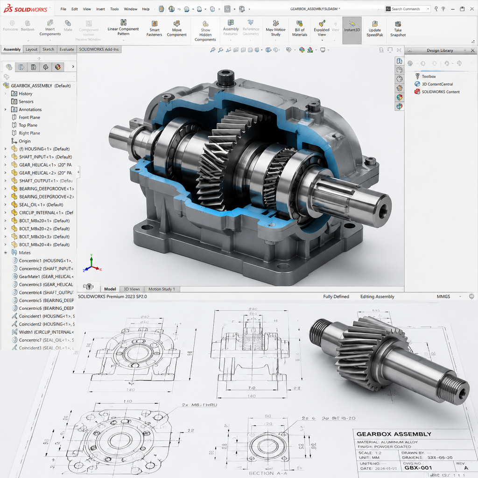
Task: Switch to the Layout tab
Action: [x=31, y=49]
